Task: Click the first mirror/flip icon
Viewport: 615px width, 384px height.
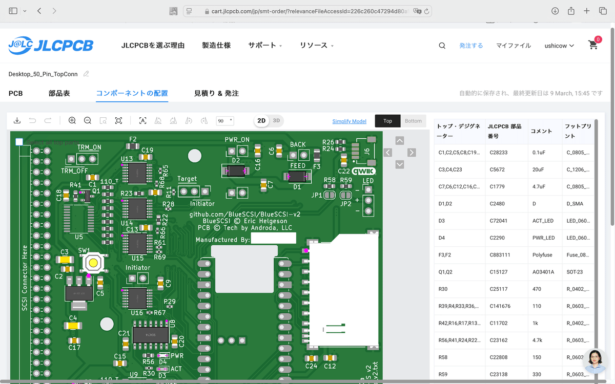Action: tap(158, 121)
